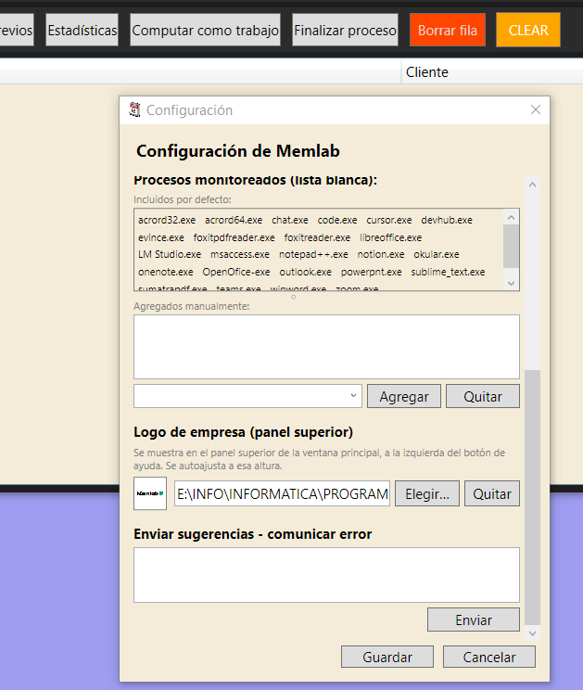Click the Memlab icon in Configuración title bar
Viewport: 583px width, 690px height.
[134, 110]
